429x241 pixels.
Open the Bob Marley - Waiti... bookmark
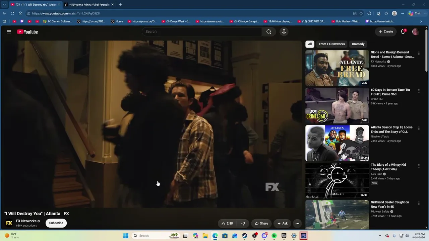pos(346,21)
